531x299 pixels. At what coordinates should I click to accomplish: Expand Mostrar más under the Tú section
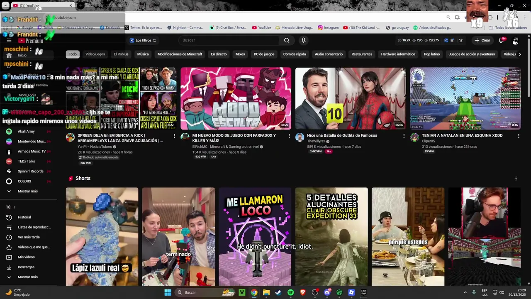28,277
